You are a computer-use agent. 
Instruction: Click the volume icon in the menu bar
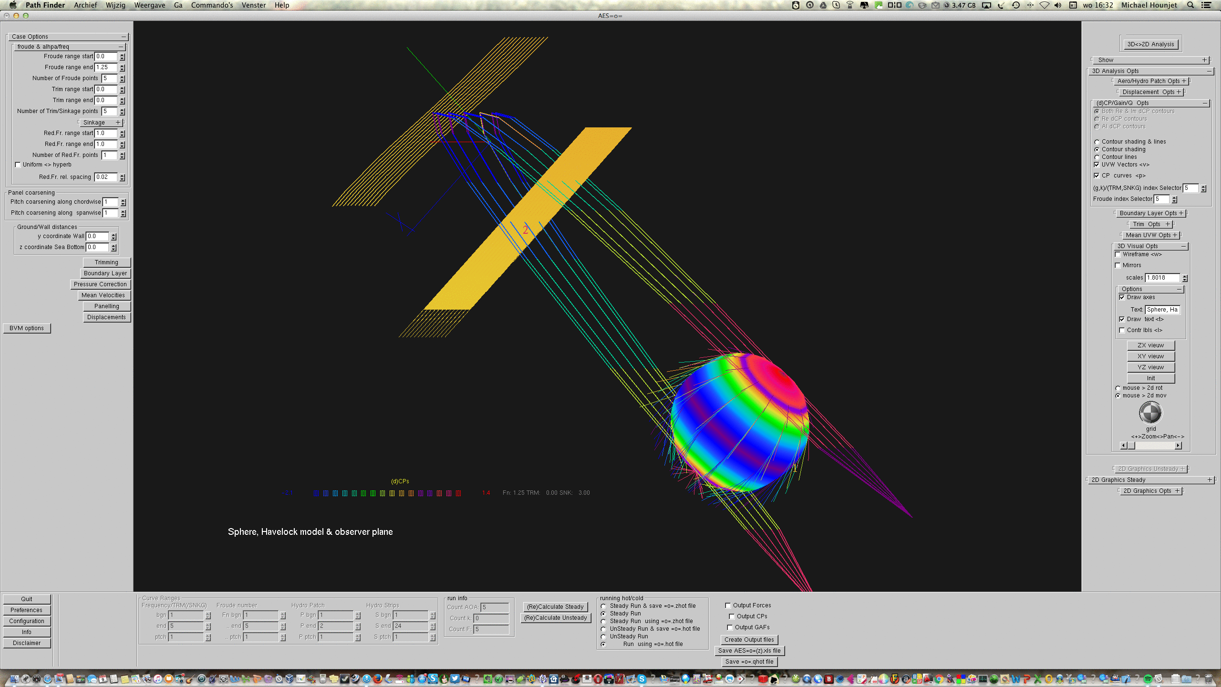click(1058, 5)
